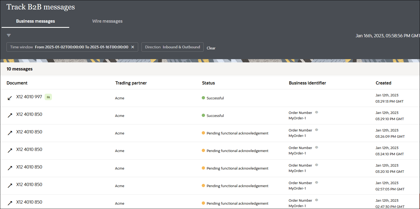Select the Business messages tab
Screen dimensions: 420x209
tap(35, 21)
